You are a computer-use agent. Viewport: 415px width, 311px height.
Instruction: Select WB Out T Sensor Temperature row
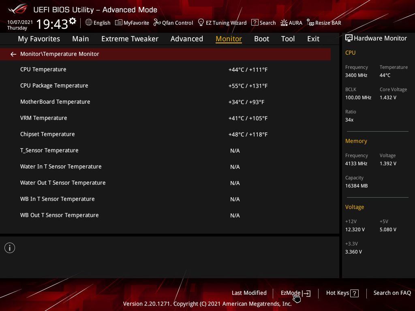[165, 215]
